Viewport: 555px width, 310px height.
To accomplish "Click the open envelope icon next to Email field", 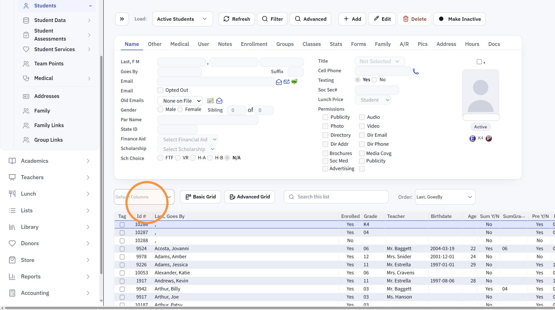I will click(x=279, y=82).
